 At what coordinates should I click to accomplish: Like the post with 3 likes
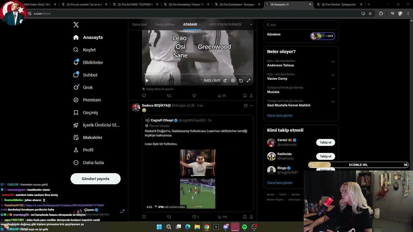coord(196,217)
